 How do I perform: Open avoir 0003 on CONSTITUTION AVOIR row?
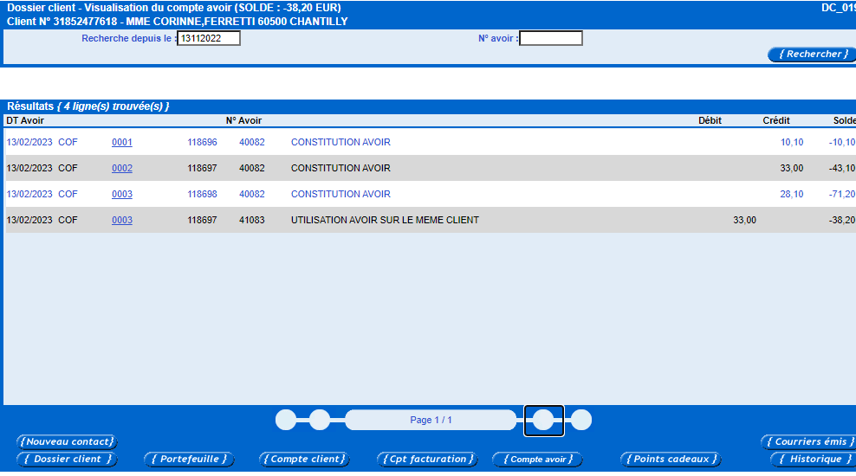click(122, 194)
